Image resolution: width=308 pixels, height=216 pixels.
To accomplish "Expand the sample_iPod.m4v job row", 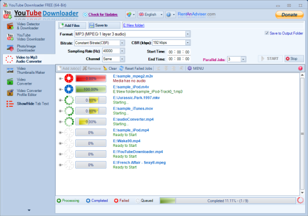I will (60, 89).
